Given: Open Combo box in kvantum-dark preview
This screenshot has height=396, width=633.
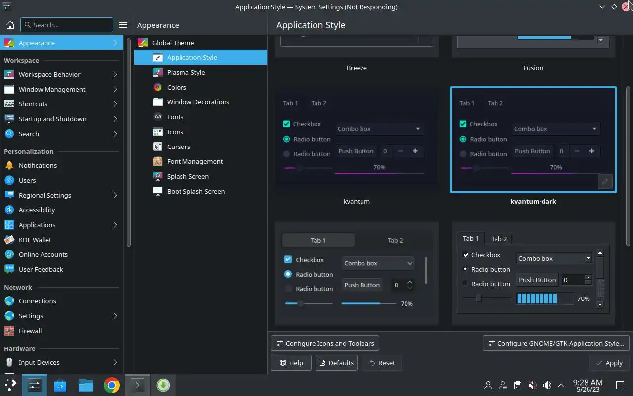Looking at the screenshot, I should click(x=556, y=129).
